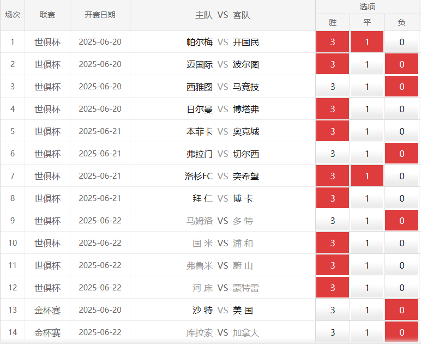
Task: Click the 场次 column header
Action: pos(13,15)
